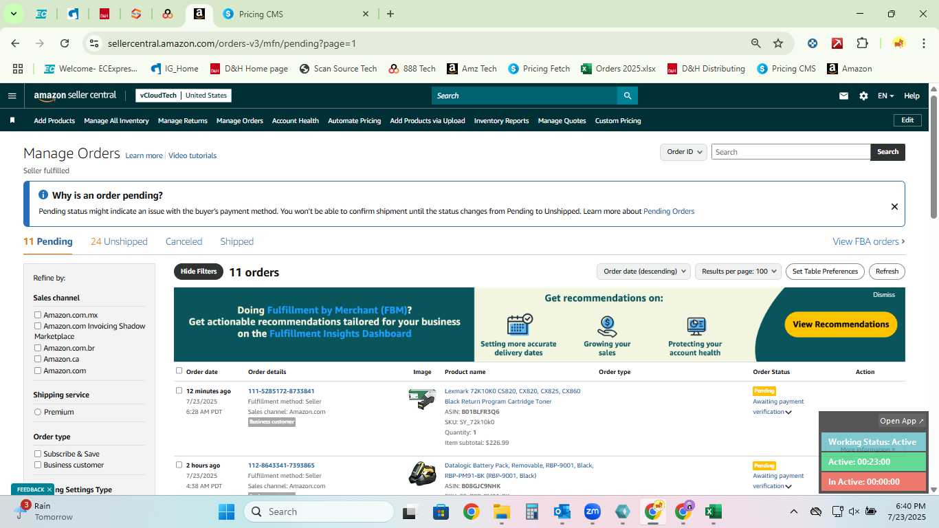This screenshot has width=939, height=528.
Task: Click the Datalogic battery pack product thumbnail
Action: tap(421, 474)
